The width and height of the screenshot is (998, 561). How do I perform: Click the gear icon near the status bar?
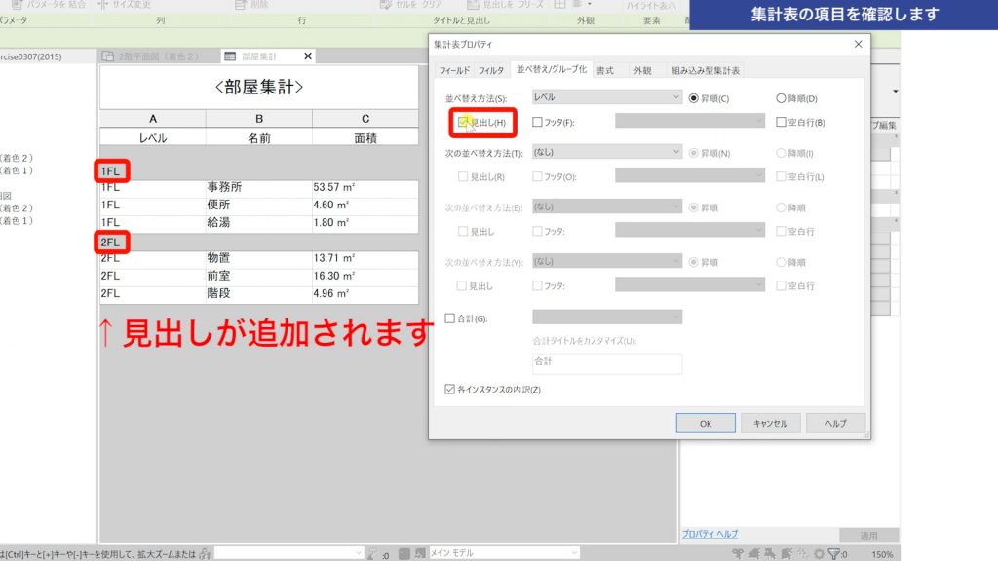819,552
